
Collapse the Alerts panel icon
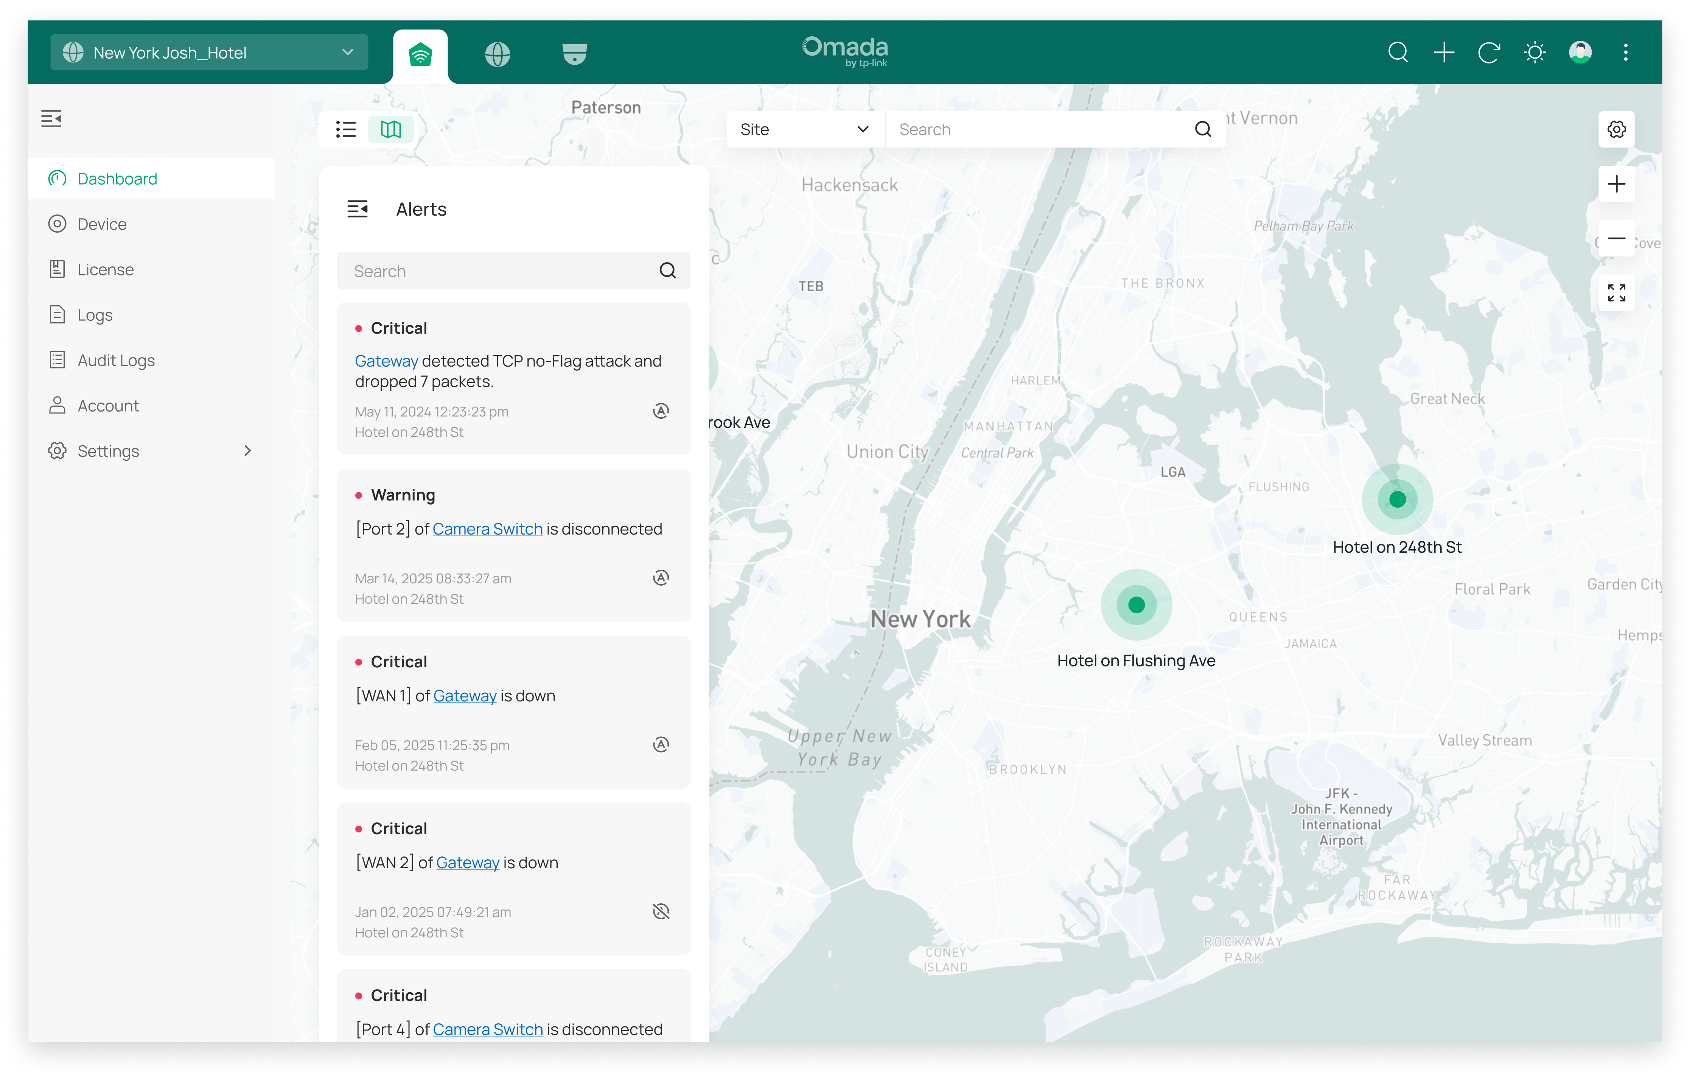(x=357, y=209)
